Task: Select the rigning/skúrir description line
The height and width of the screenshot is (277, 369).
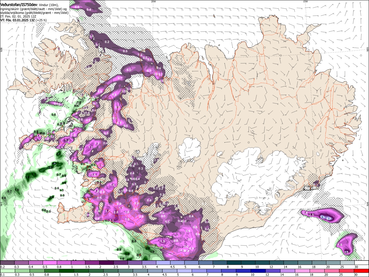Action: pyautogui.click(x=33, y=9)
